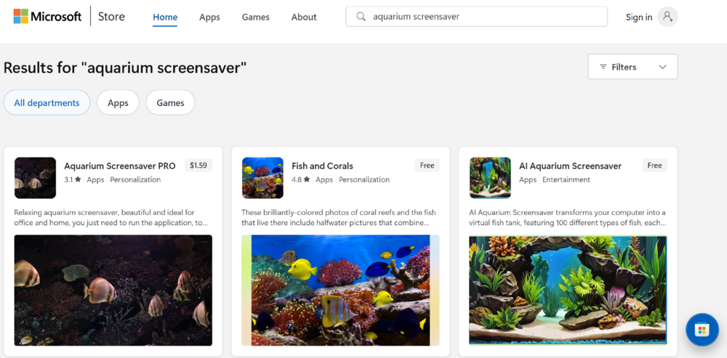Select the All departments filter
The width and height of the screenshot is (727, 358).
click(47, 103)
